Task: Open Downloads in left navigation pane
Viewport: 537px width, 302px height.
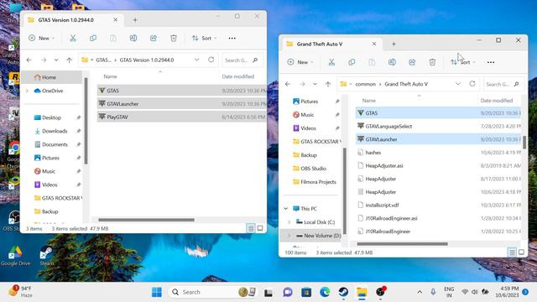Action: pyautogui.click(x=55, y=131)
